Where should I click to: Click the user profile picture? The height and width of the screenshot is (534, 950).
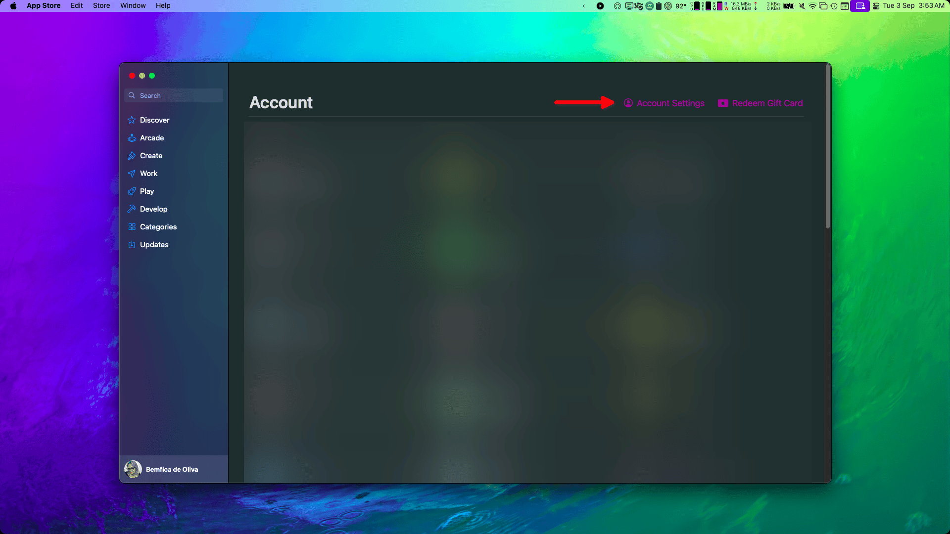[x=133, y=469]
